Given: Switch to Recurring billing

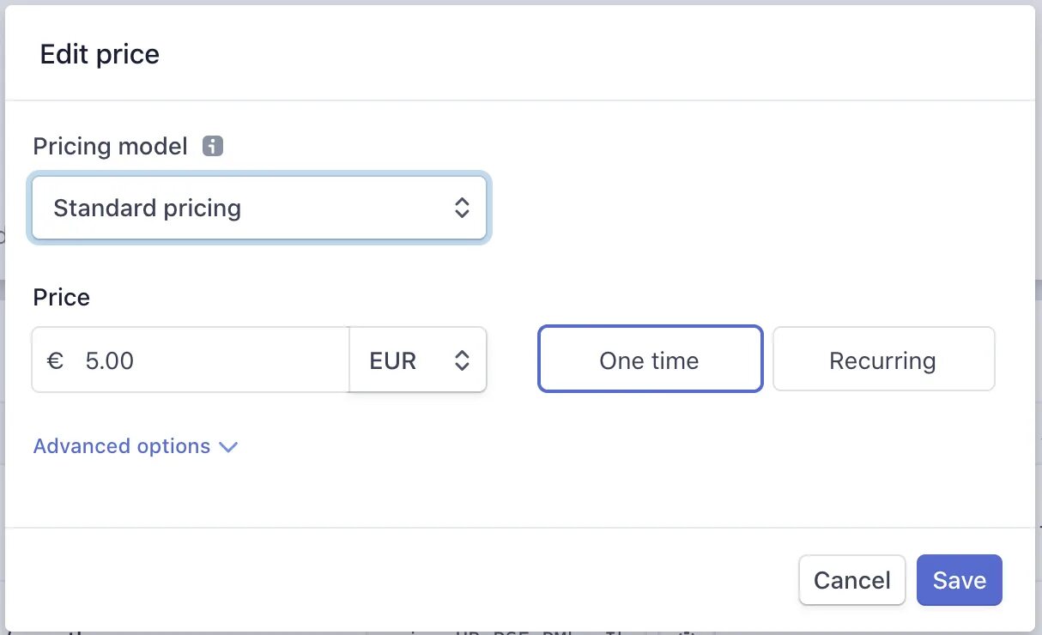Looking at the screenshot, I should (883, 359).
